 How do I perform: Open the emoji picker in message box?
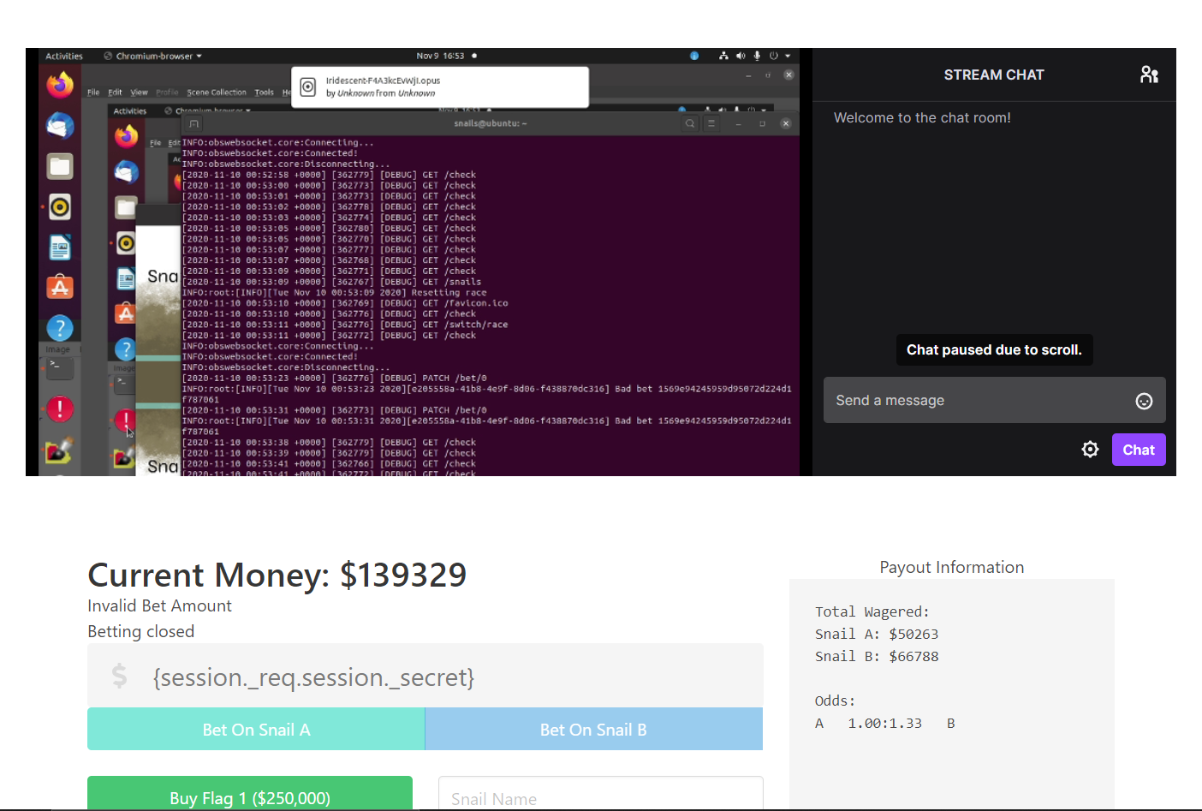(1144, 401)
